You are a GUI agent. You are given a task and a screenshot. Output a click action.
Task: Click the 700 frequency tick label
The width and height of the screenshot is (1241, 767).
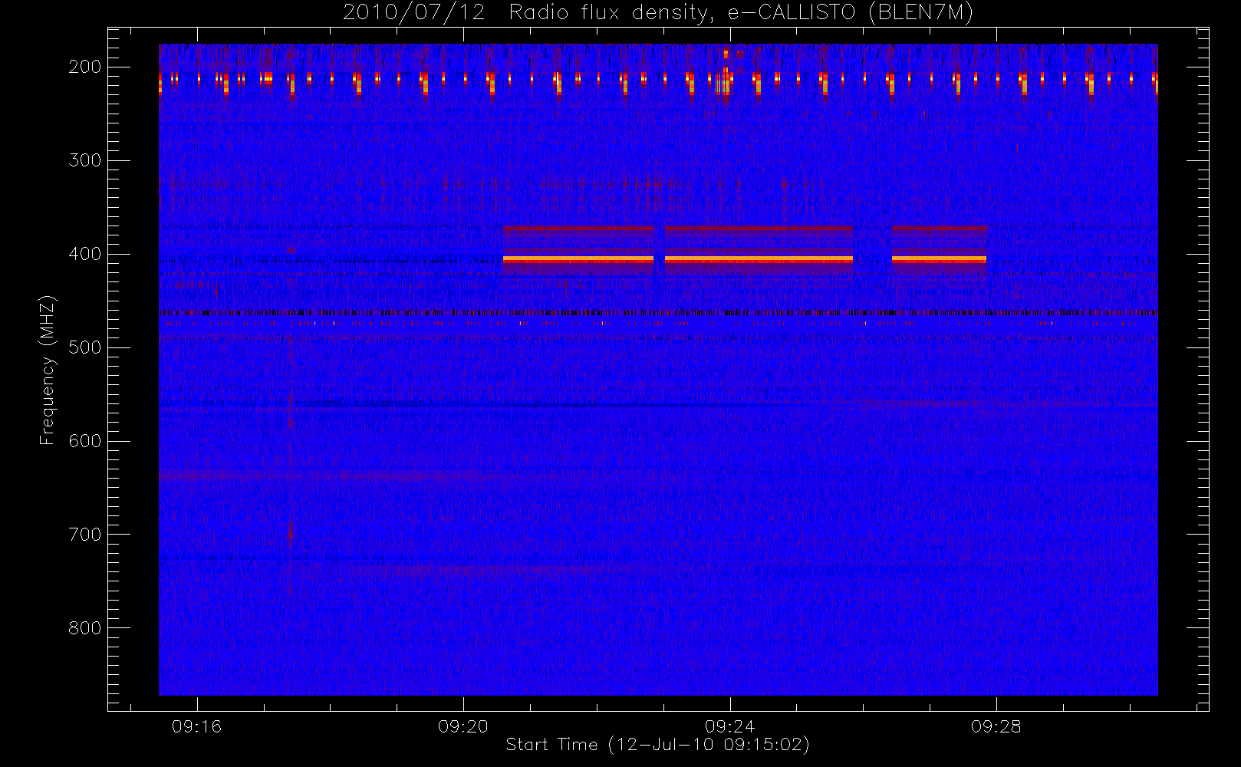coord(85,535)
